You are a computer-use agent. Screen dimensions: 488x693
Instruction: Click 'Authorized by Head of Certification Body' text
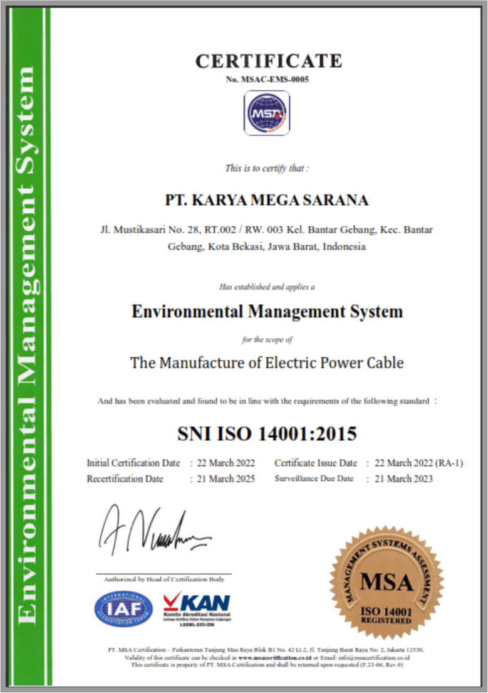click(x=164, y=579)
